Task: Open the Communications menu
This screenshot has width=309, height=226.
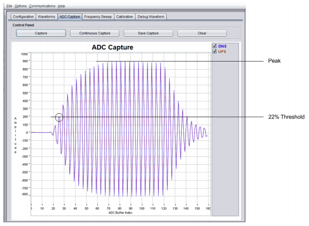Action: pyautogui.click(x=43, y=6)
